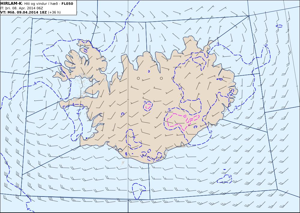Click the FL050 flight level label
The image size is (300, 213).
click(x=67, y=4)
